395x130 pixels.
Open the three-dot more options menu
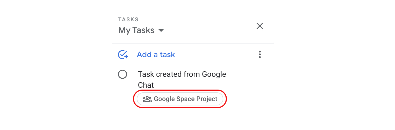[260, 54]
